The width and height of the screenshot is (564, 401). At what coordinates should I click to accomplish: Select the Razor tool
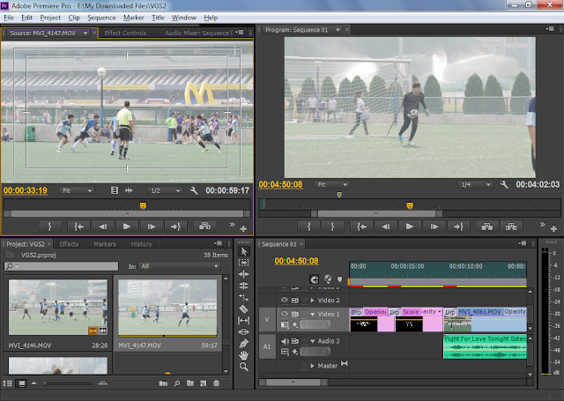[244, 308]
